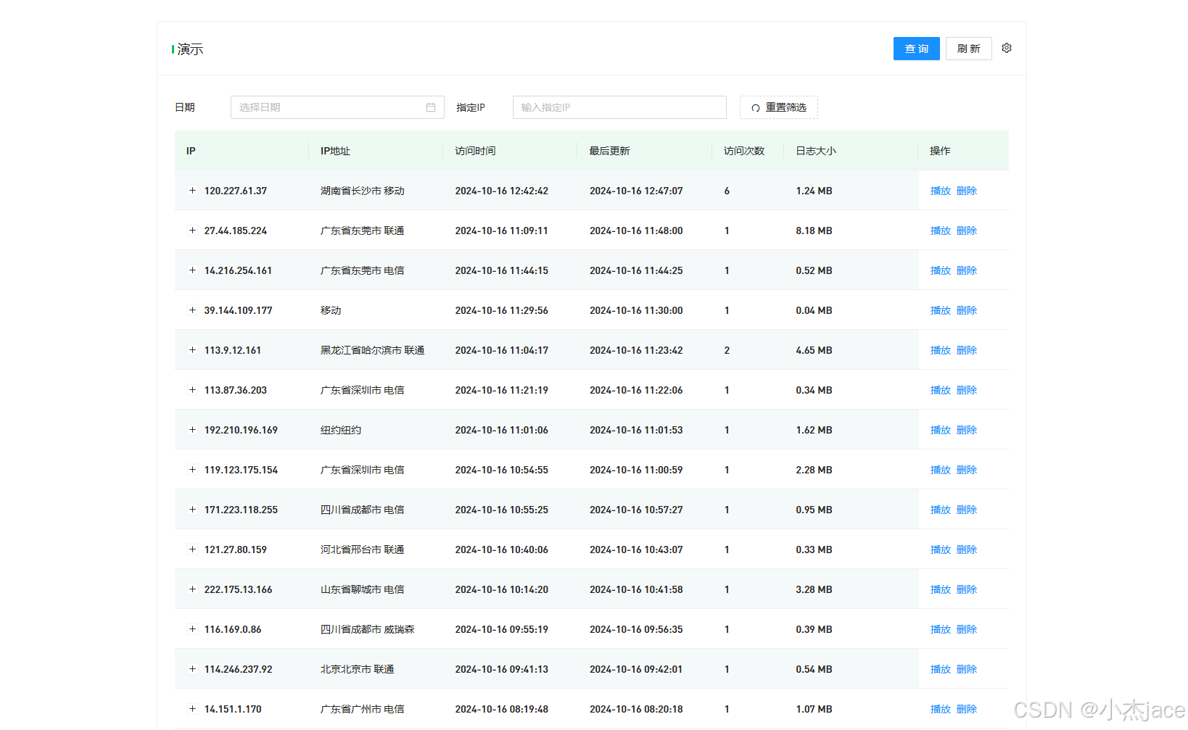The width and height of the screenshot is (1188, 730).
Task: Play the recording for 171.223.118.255
Action: tap(940, 510)
